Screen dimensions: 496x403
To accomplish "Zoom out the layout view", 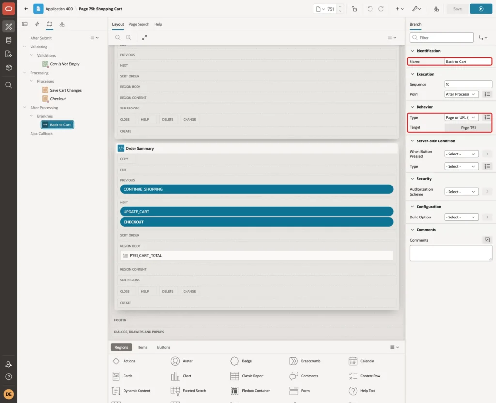I will 118,37.
